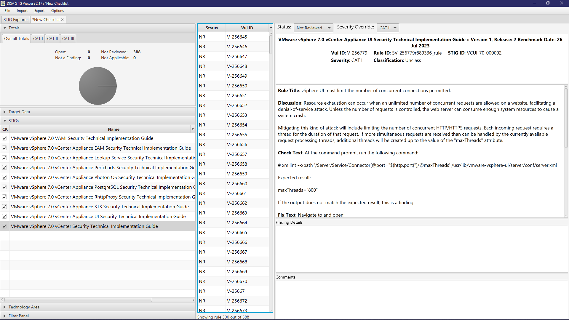Select vulnerability V-256660 in the list
This screenshot has width=569, height=320.
point(237,183)
